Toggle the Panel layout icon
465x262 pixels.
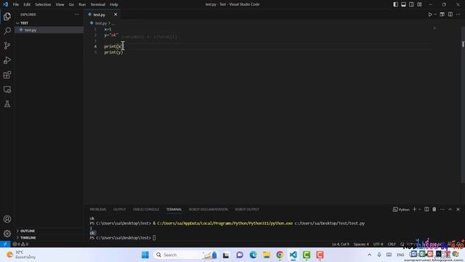click(x=404, y=4)
